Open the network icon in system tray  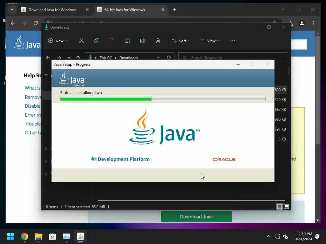[x=277, y=236]
